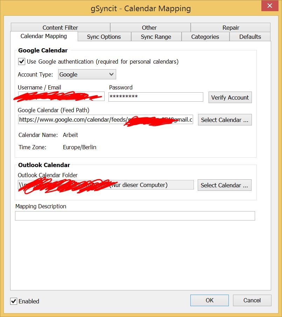282x317 pixels.
Task: Focus the Password field
Action: click(156, 97)
